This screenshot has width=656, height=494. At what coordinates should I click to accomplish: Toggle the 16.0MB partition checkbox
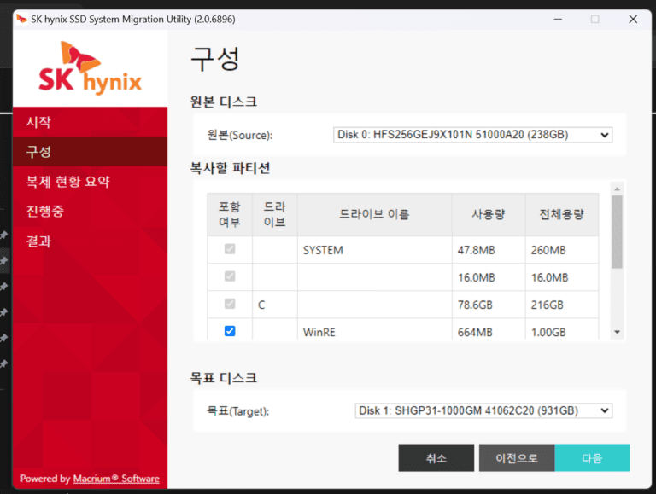230,276
